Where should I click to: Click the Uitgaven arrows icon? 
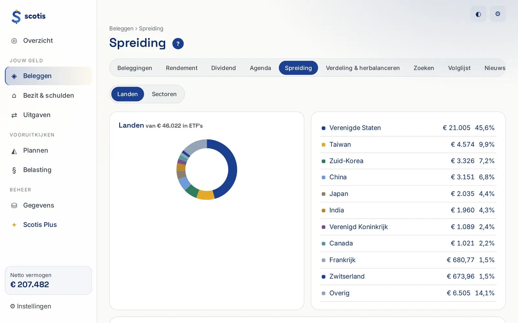(x=14, y=115)
